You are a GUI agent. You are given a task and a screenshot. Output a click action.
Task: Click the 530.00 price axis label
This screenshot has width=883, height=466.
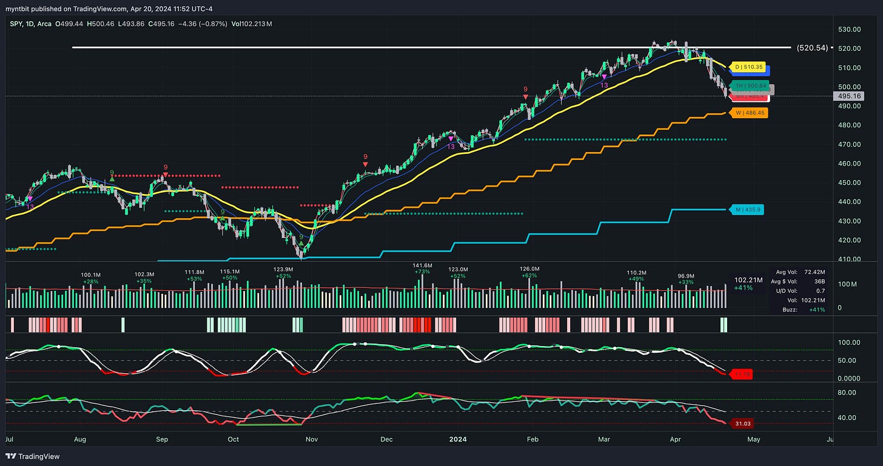coord(849,29)
